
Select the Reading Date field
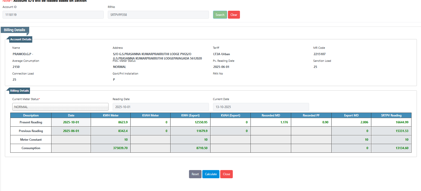tap(161, 107)
